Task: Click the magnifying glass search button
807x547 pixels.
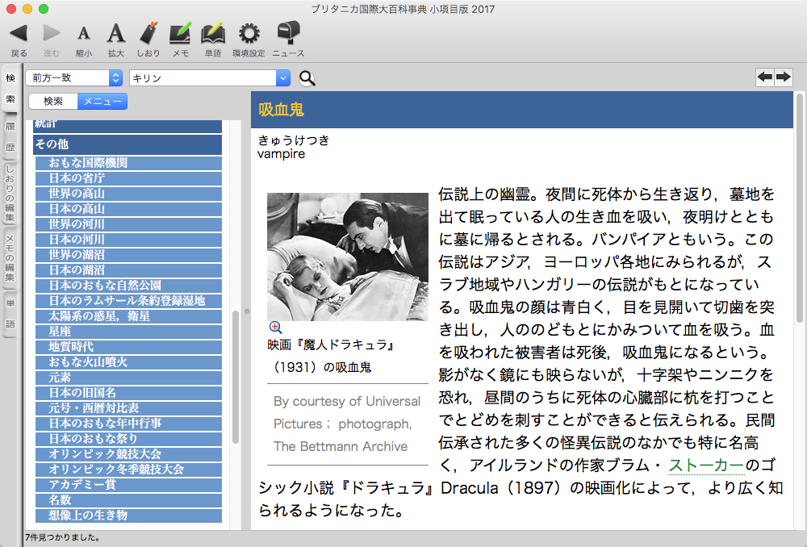Action: [x=307, y=78]
